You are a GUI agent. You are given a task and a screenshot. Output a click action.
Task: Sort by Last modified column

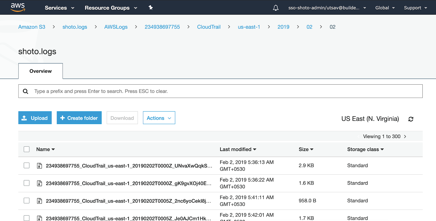238,149
